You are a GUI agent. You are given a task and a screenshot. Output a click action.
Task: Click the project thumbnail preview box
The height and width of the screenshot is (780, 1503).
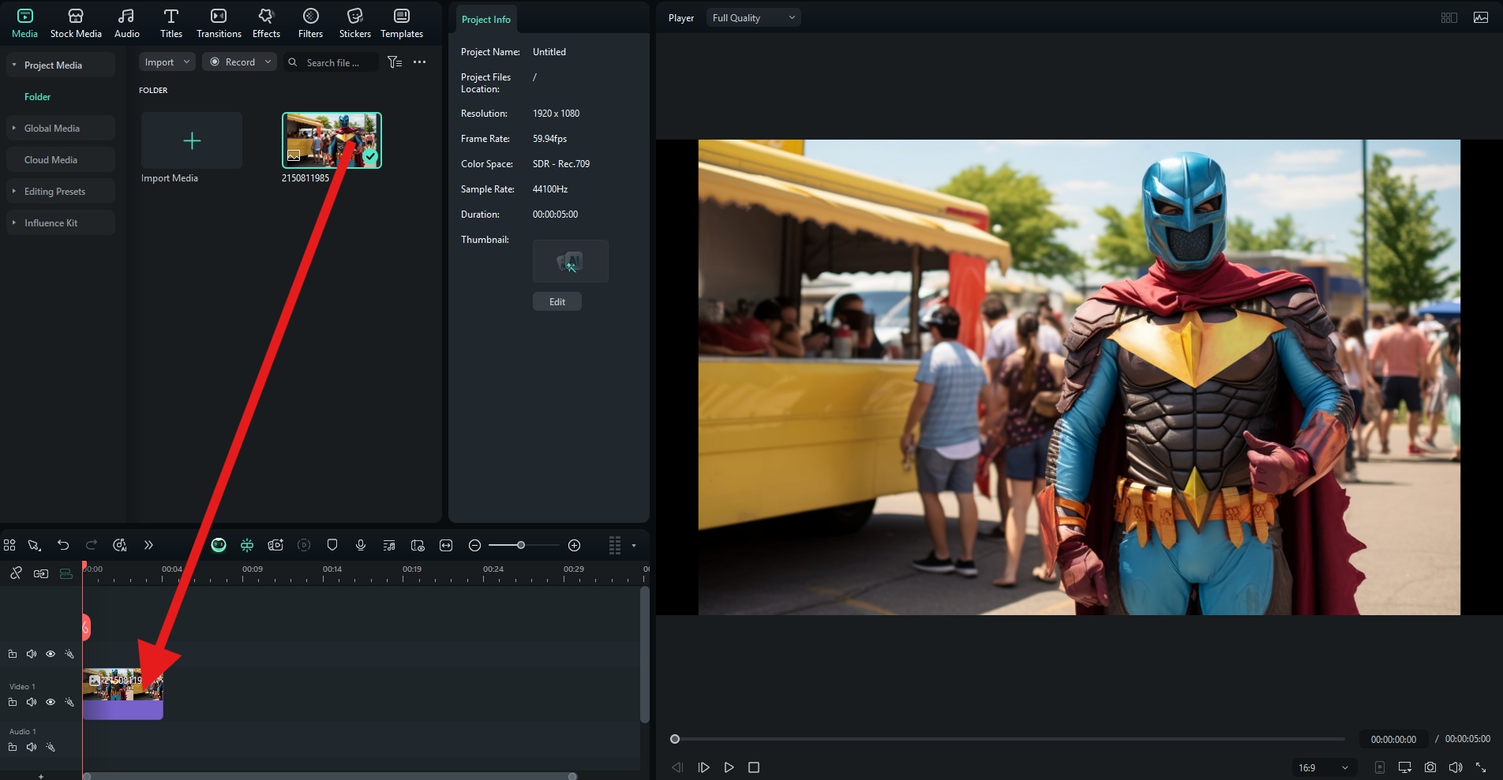[x=571, y=261]
